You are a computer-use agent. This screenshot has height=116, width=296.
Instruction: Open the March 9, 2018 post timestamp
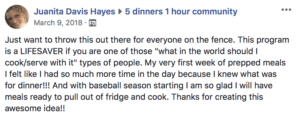pos(58,23)
